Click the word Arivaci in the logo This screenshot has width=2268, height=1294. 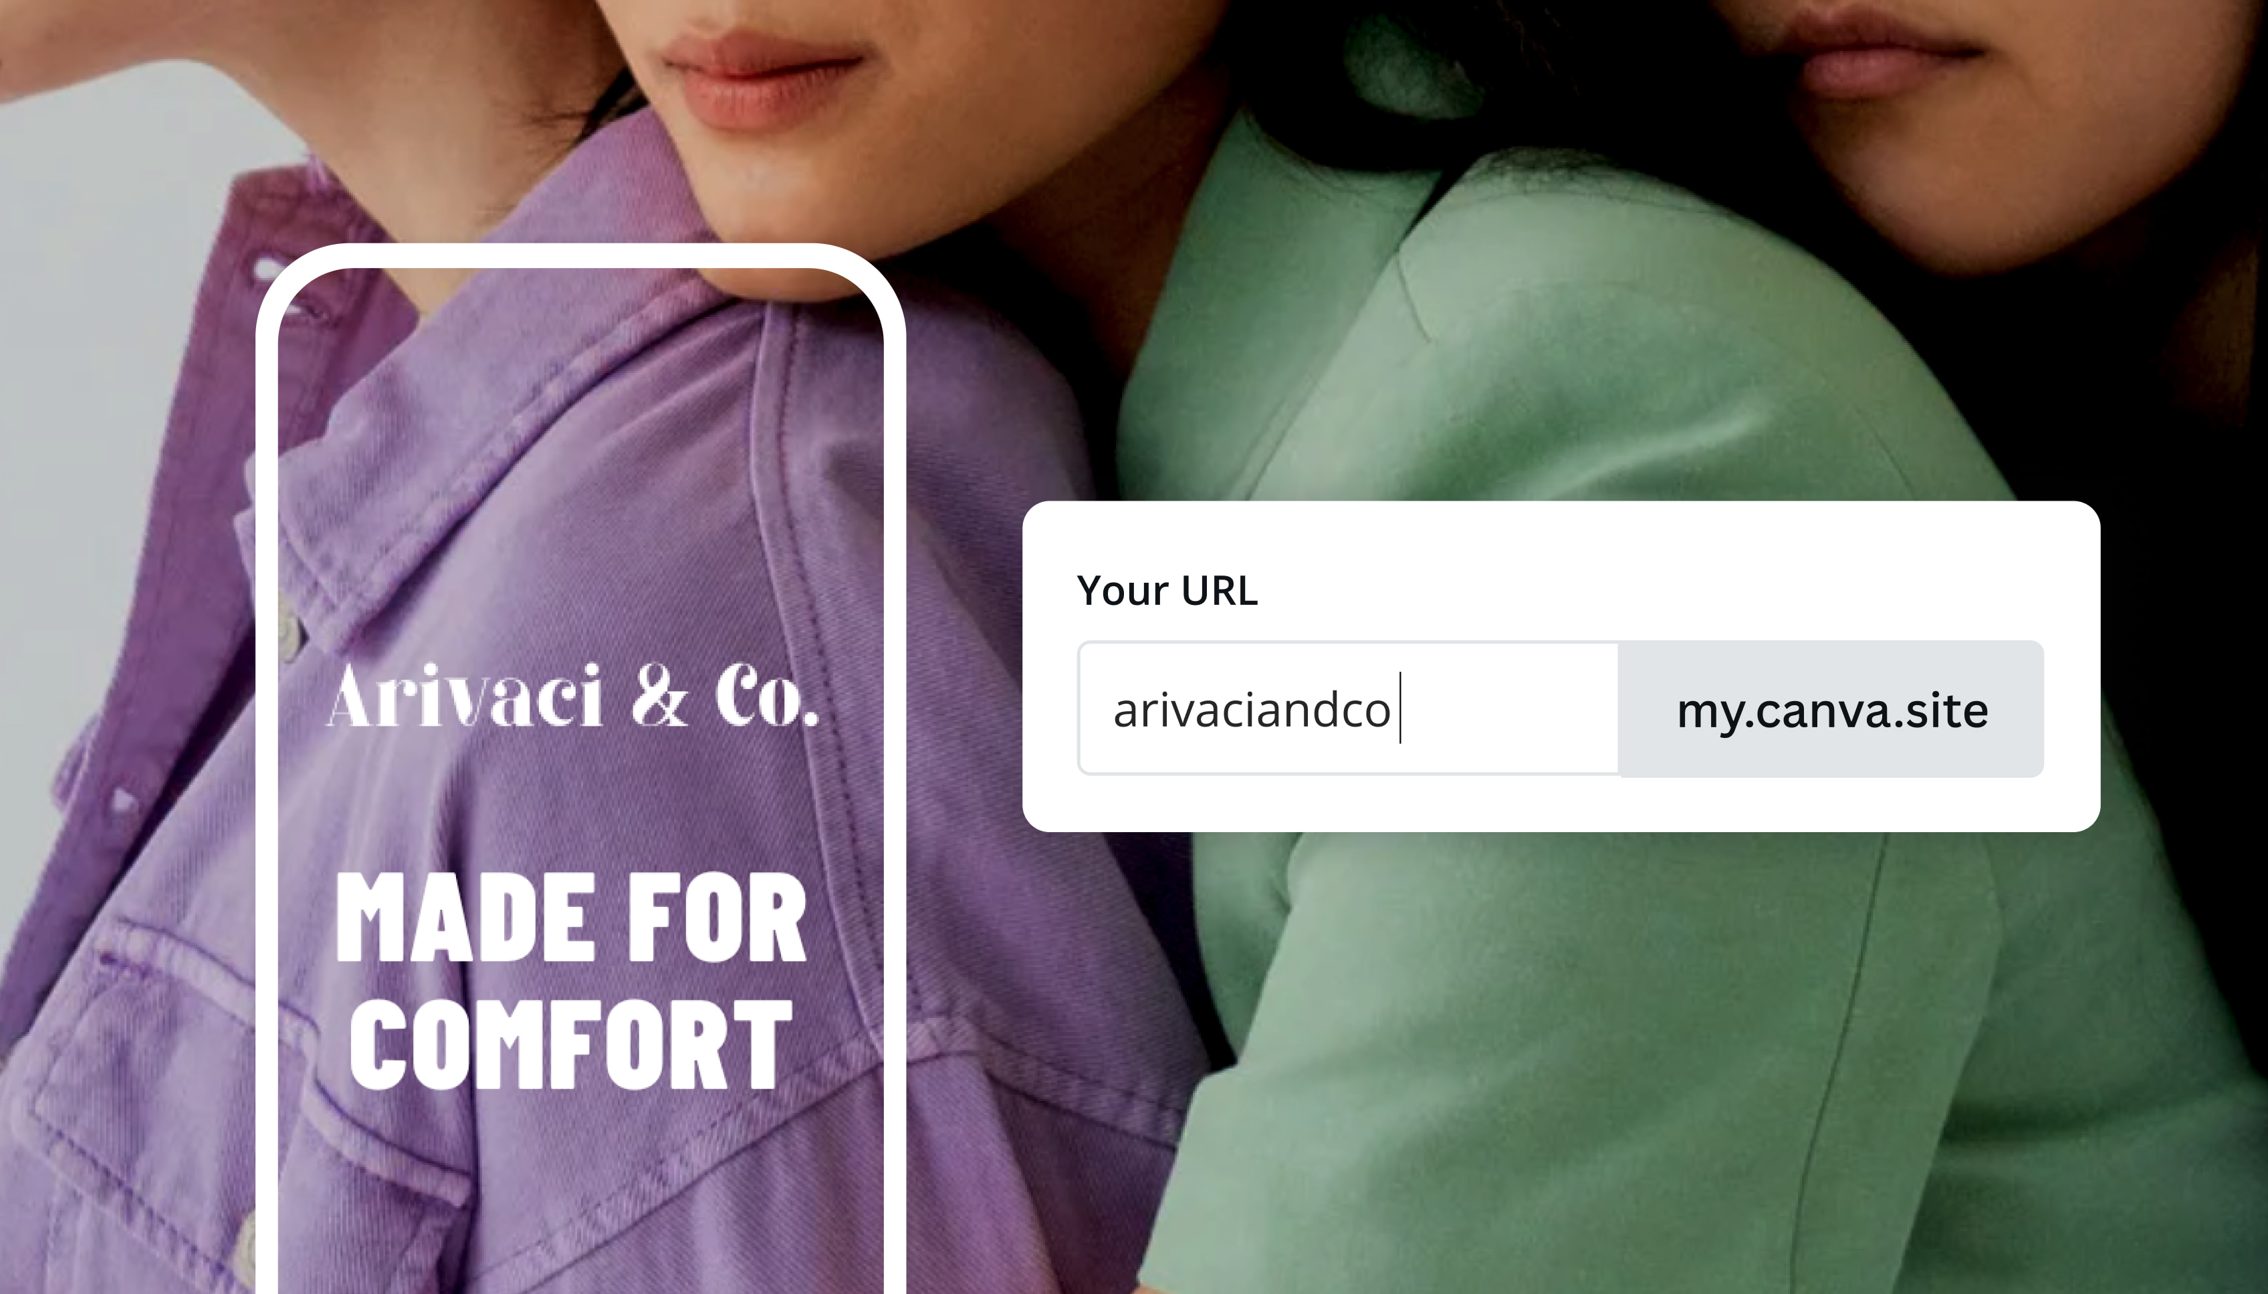coord(466,695)
